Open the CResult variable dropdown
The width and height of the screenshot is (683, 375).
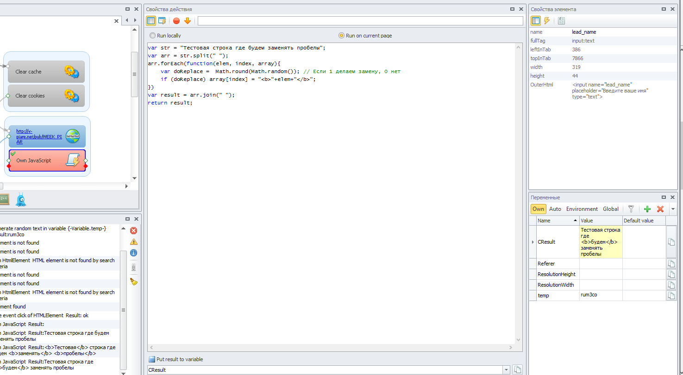(x=505, y=370)
